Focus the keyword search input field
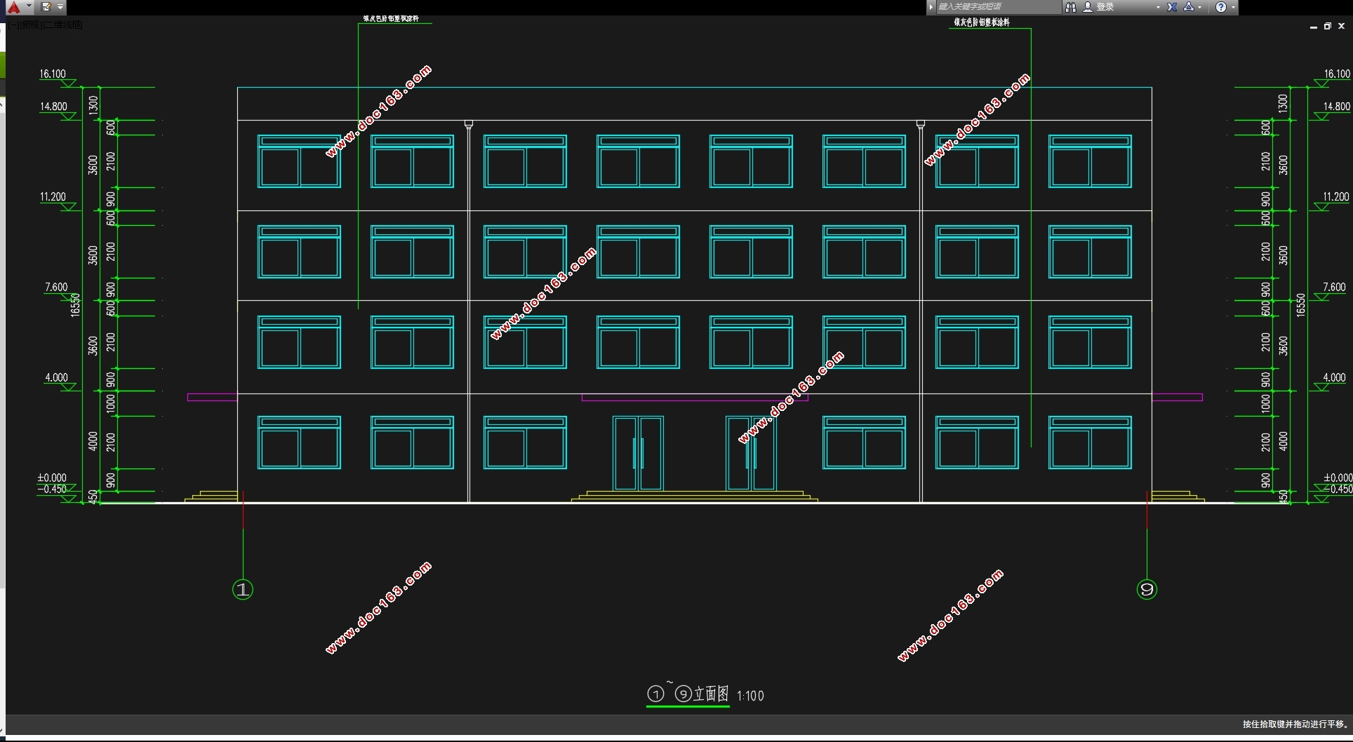This screenshot has width=1353, height=742. [x=998, y=7]
